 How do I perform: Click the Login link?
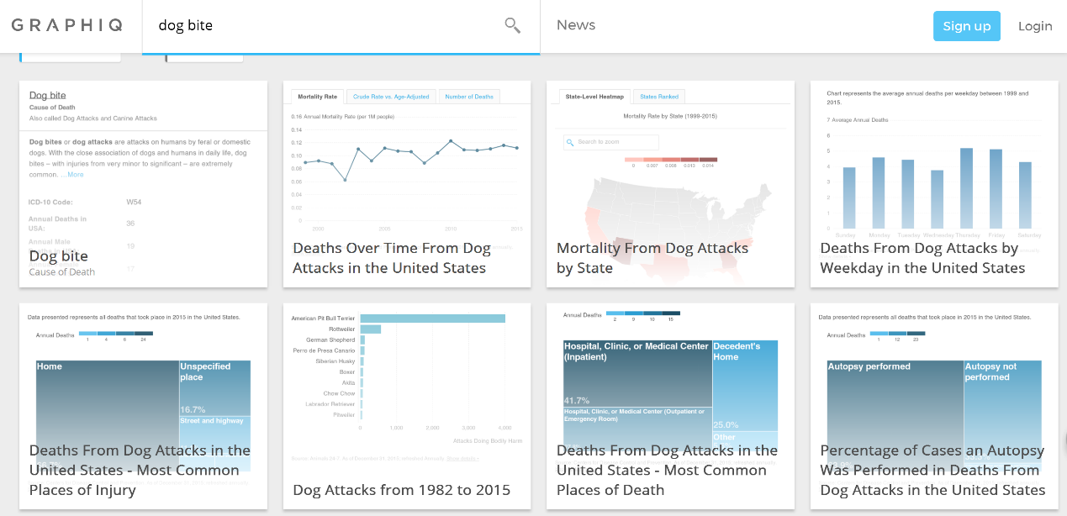1035,26
